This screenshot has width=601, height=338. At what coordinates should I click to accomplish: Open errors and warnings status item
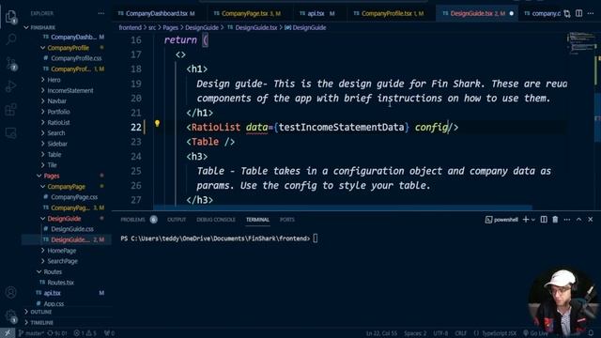(85, 333)
